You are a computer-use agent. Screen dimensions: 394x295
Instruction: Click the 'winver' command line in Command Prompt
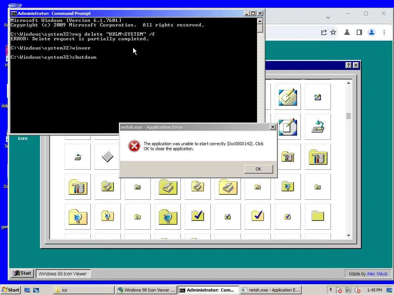click(x=50, y=48)
